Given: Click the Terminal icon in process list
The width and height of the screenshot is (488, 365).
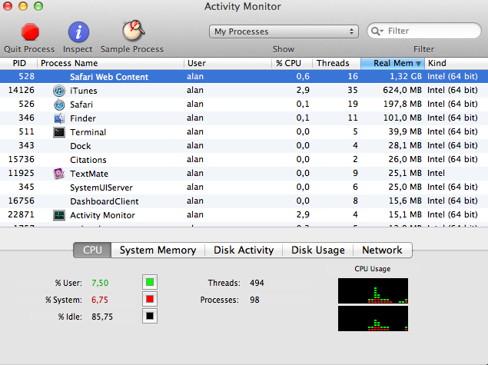Looking at the screenshot, I should (x=59, y=132).
